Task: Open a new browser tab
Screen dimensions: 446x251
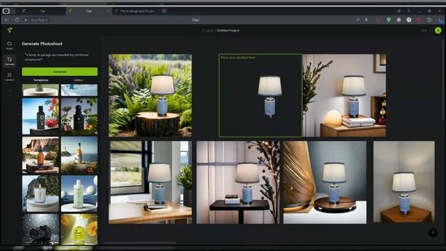Action: (x=164, y=11)
